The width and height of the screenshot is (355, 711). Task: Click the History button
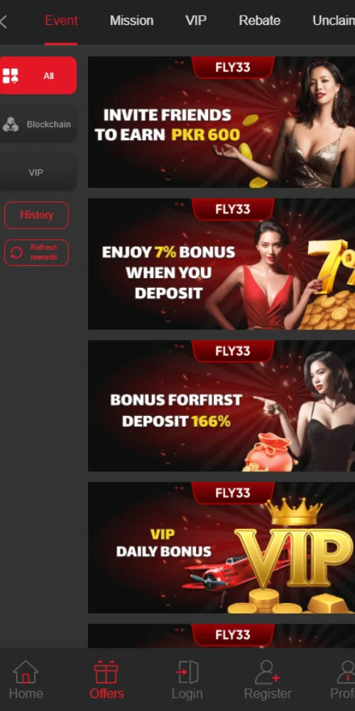pyautogui.click(x=36, y=215)
